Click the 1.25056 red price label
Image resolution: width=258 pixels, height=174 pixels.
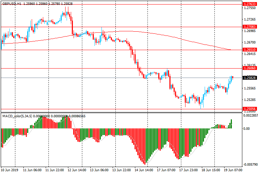tap(250, 109)
